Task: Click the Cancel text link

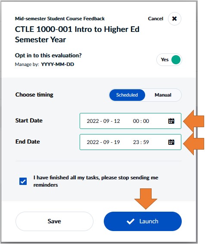Action: click(x=155, y=19)
